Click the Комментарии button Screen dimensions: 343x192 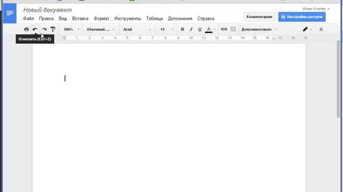tap(259, 17)
